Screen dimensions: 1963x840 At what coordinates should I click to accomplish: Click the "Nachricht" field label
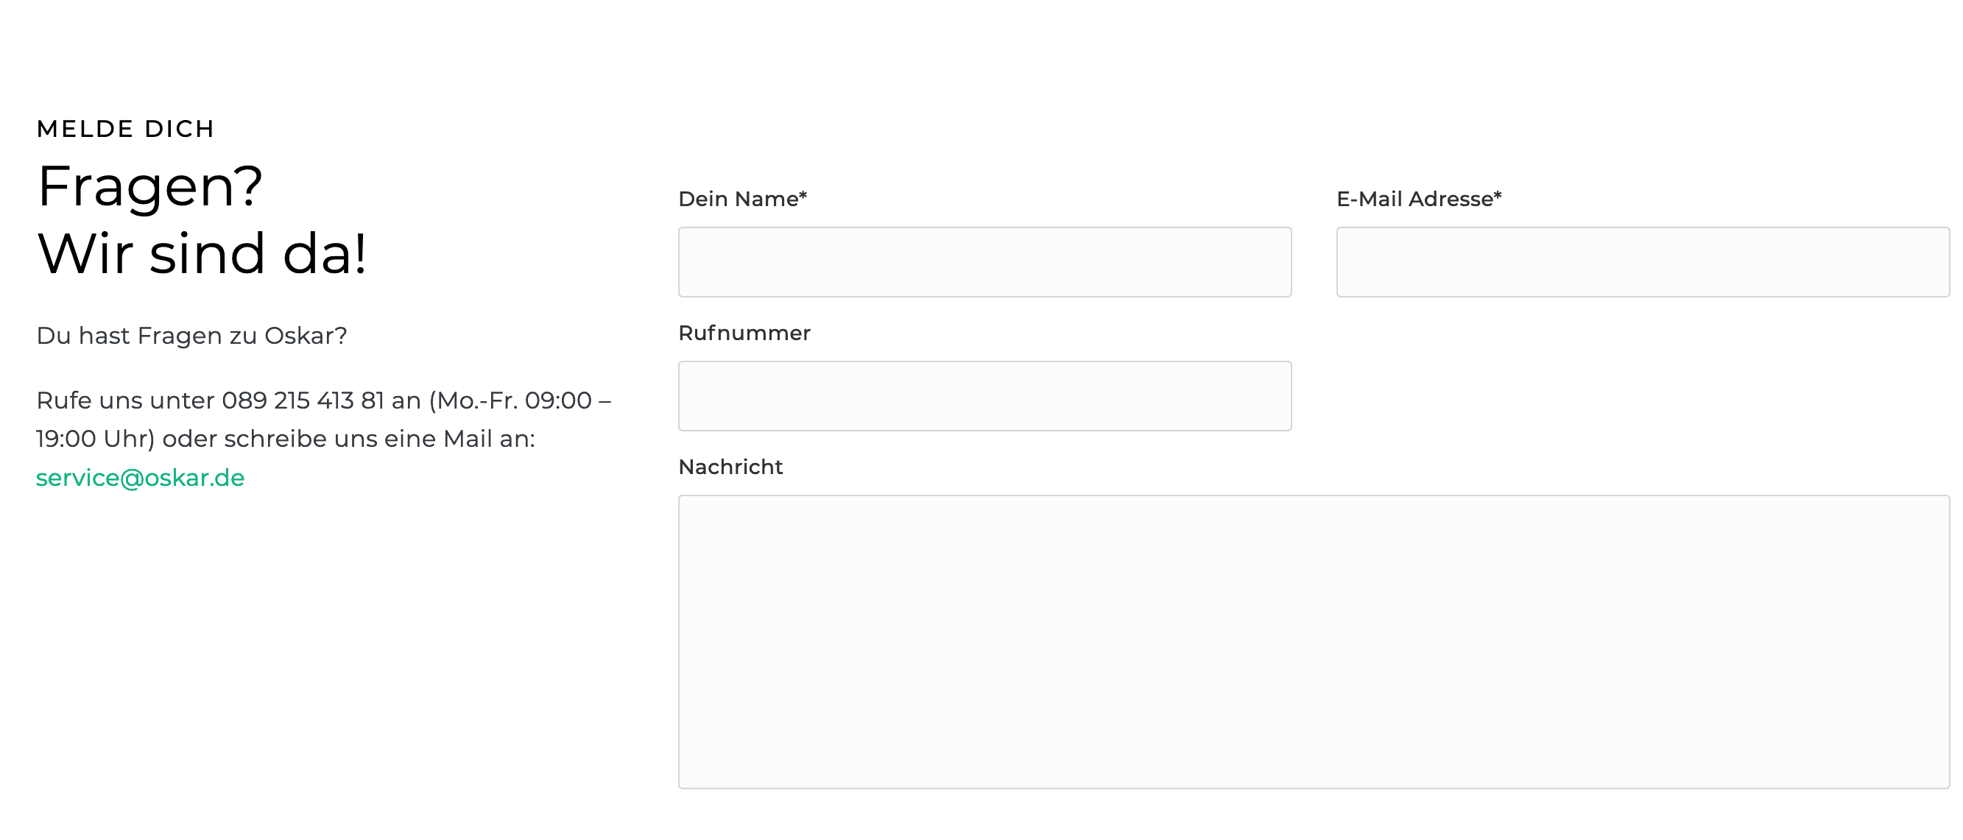click(730, 467)
